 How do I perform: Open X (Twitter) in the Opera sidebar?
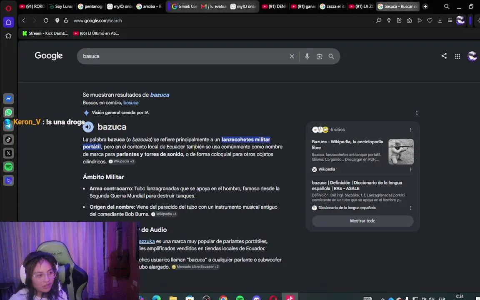pyautogui.click(x=9, y=153)
